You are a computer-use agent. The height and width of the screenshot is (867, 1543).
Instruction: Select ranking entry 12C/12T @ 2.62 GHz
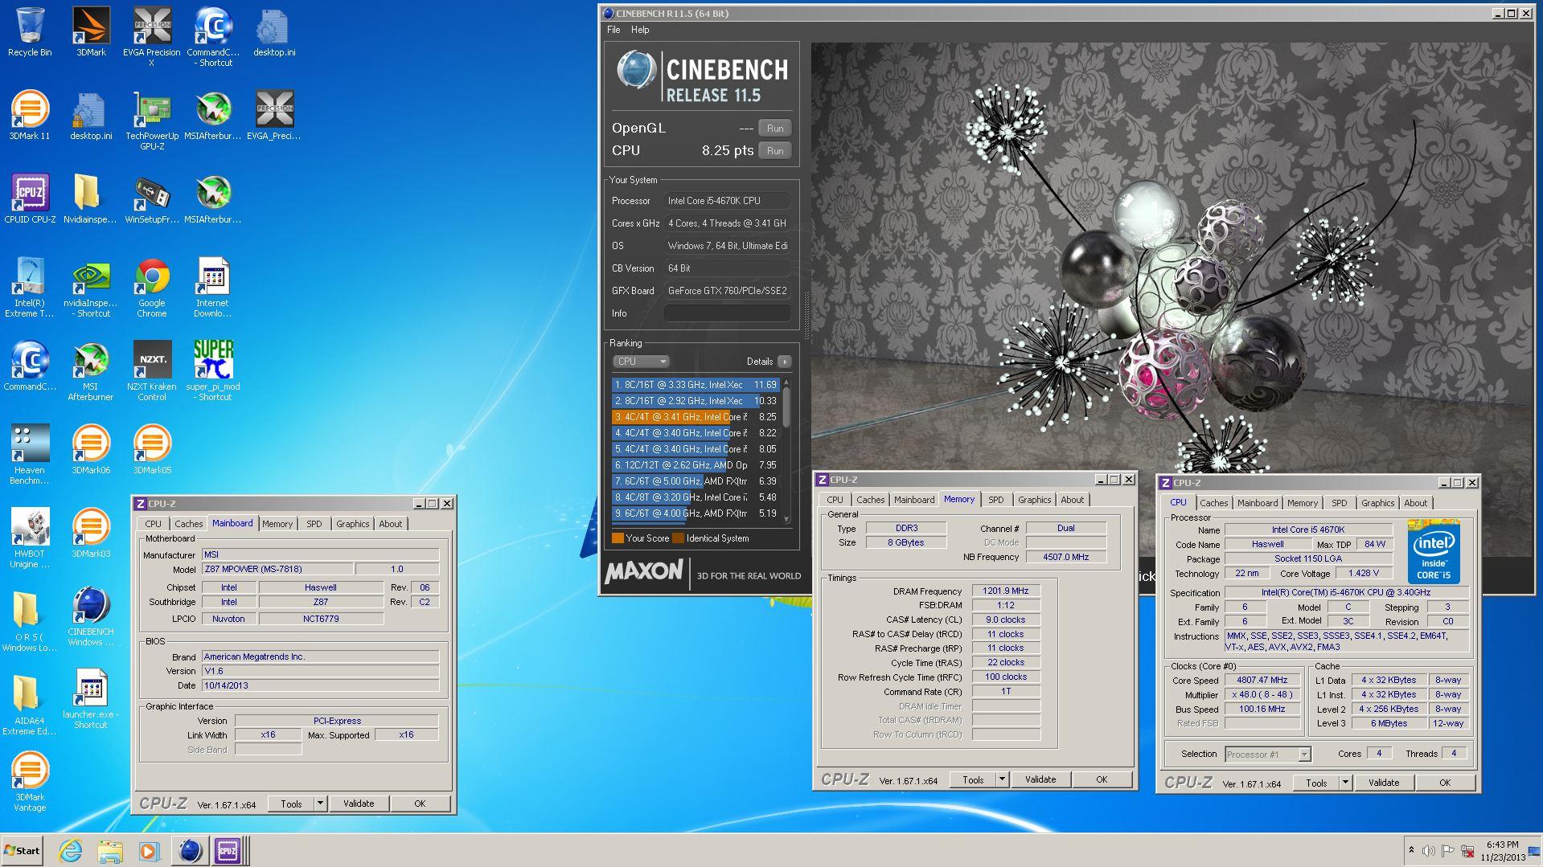click(x=695, y=465)
